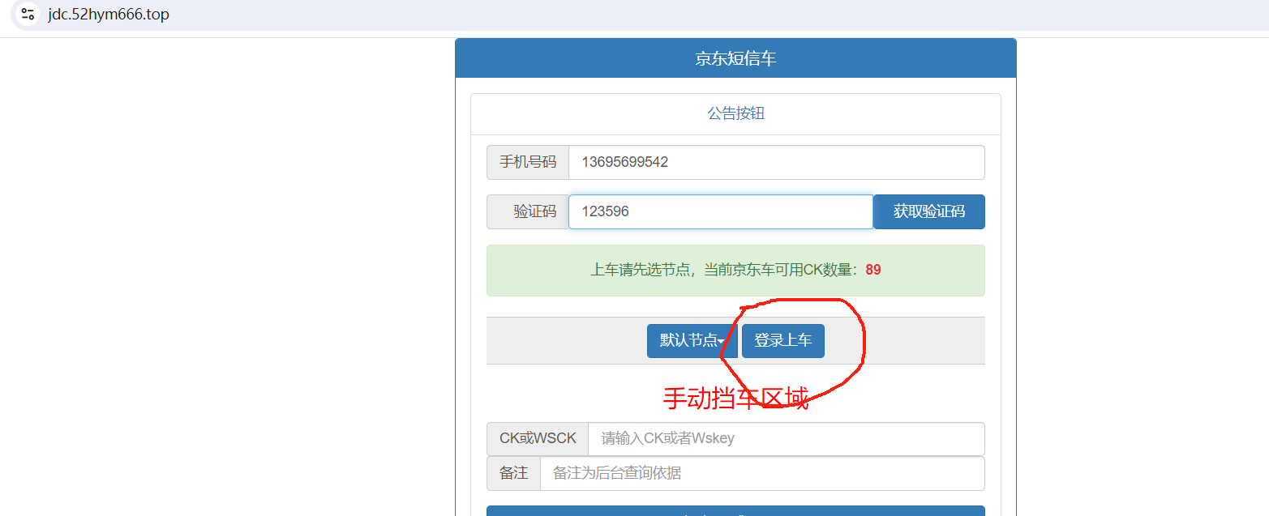The image size is (1269, 516).
Task: Click the CK或WSCK label
Action: (x=538, y=439)
